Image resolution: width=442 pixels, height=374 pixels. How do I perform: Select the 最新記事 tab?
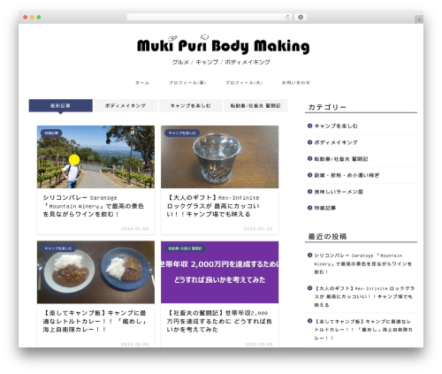coord(61,105)
